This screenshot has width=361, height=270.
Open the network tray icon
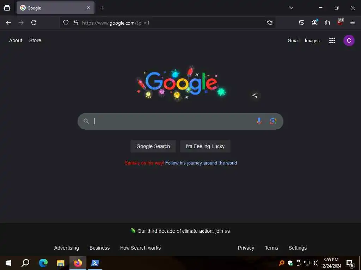307,263
